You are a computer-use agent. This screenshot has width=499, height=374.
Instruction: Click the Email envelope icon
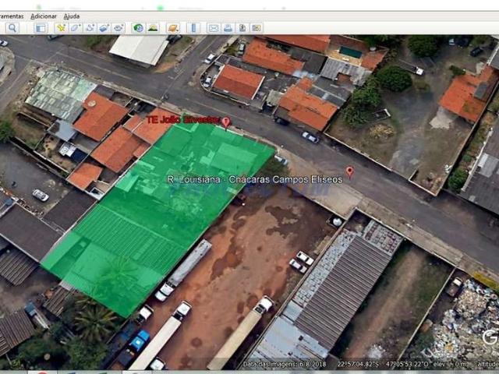tap(213, 28)
